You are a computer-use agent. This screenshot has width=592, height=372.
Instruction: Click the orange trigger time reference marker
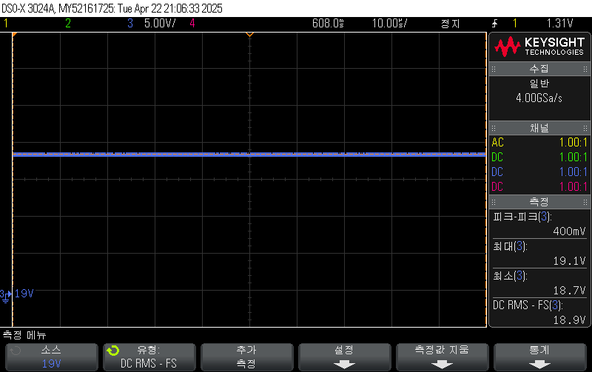point(249,35)
